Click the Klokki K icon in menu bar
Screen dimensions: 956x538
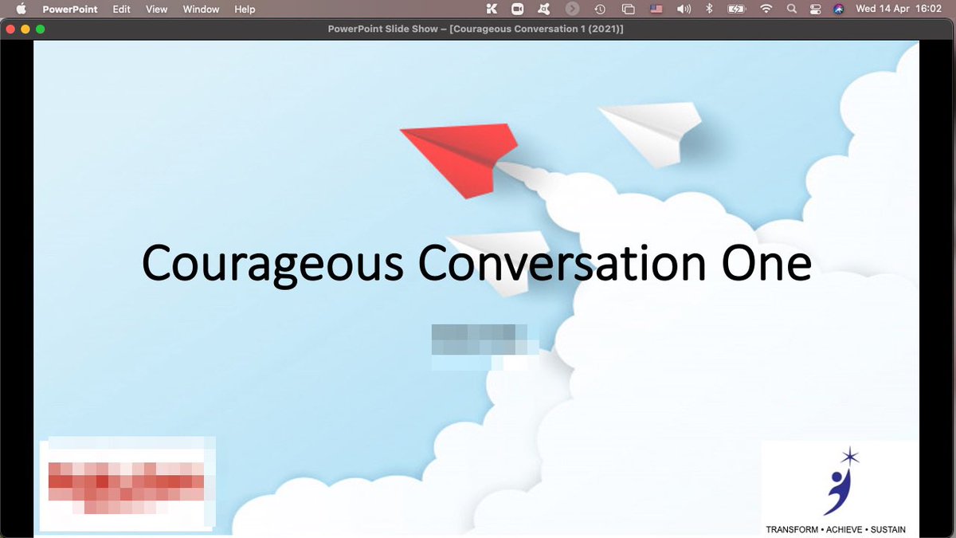point(492,9)
